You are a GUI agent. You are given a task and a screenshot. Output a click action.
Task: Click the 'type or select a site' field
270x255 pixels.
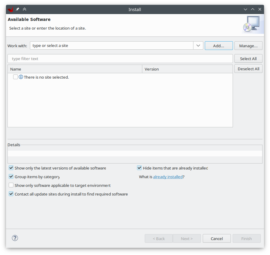tap(112, 45)
